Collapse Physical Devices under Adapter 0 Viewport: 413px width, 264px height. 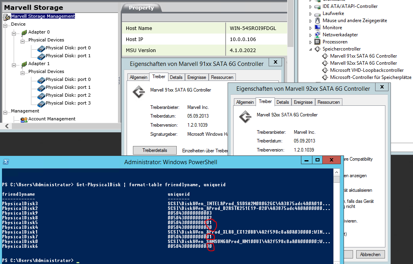click(22, 41)
